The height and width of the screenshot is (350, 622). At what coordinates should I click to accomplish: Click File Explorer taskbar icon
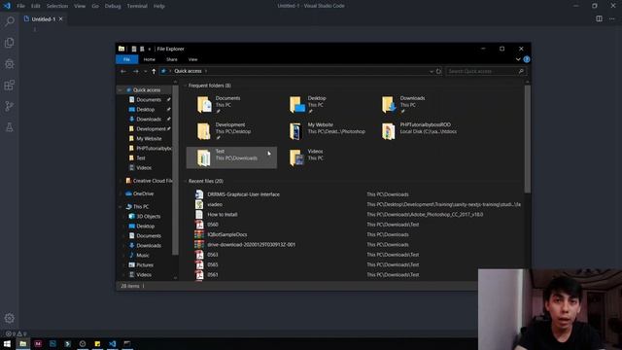pyautogui.click(x=22, y=343)
